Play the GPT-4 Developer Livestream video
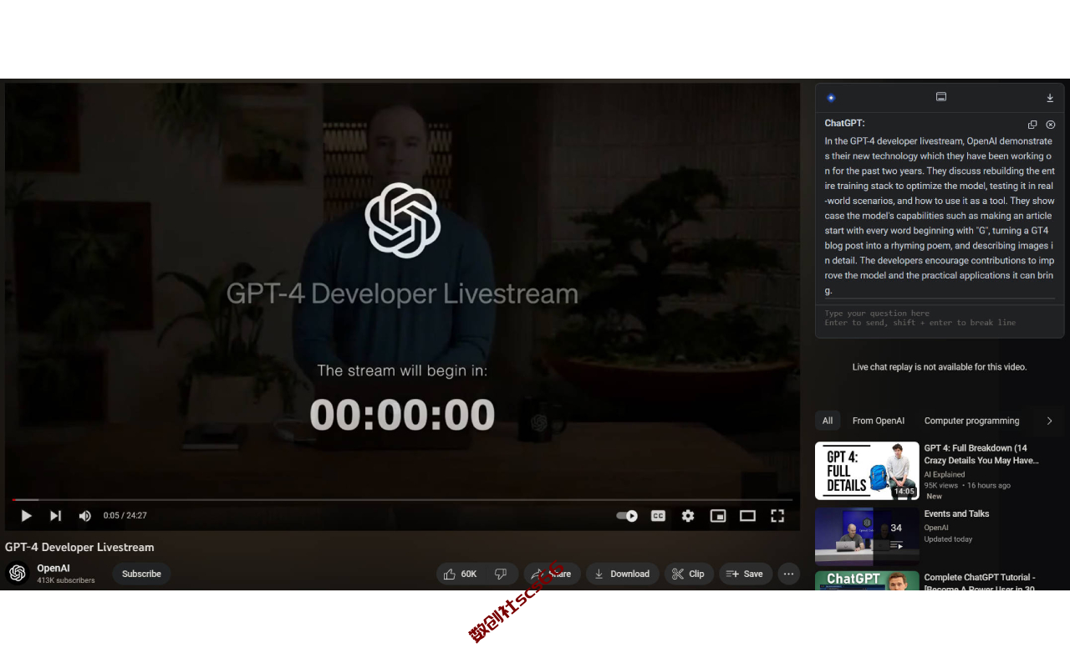 [x=27, y=516]
